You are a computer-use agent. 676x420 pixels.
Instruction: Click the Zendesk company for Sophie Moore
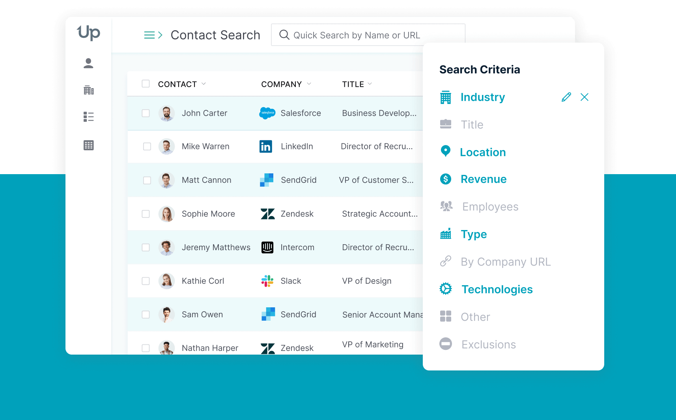(x=297, y=214)
